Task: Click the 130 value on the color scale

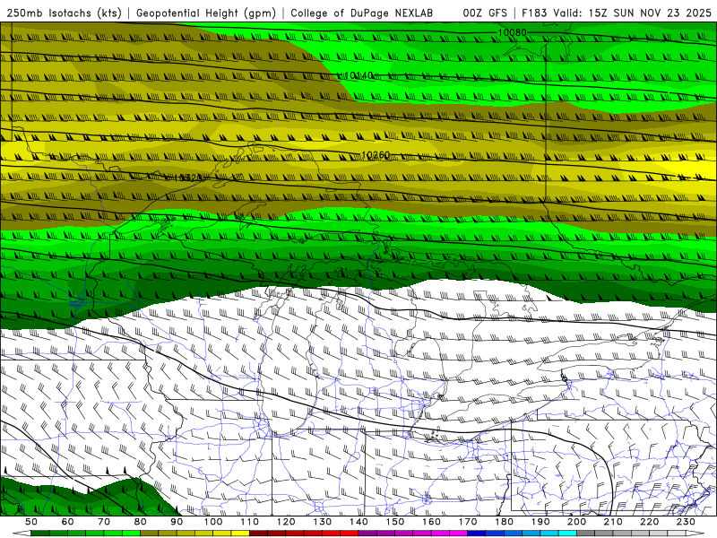Action: 323,522
